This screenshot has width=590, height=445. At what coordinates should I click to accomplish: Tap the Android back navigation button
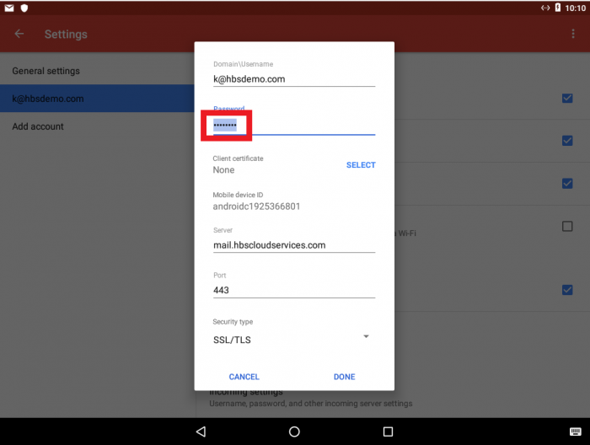coord(201,432)
